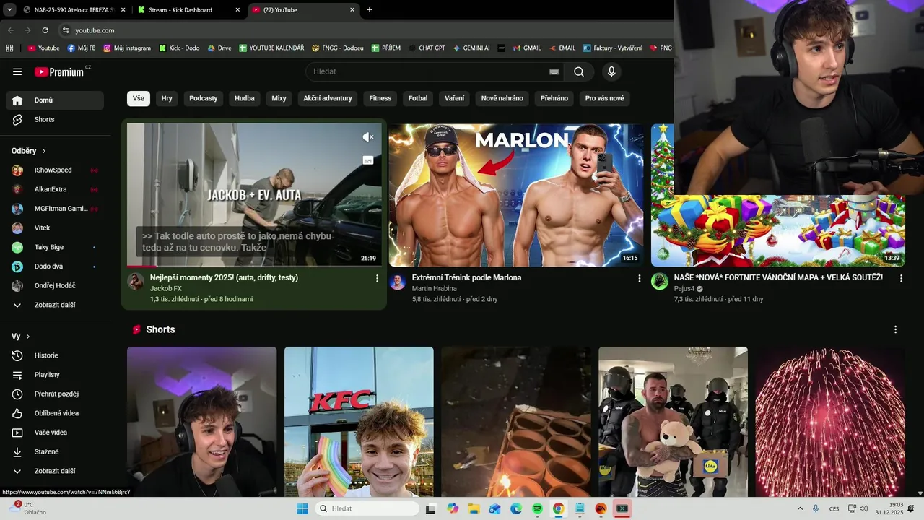
Task: Open Playlisty in the sidebar
Action: (x=55, y=375)
